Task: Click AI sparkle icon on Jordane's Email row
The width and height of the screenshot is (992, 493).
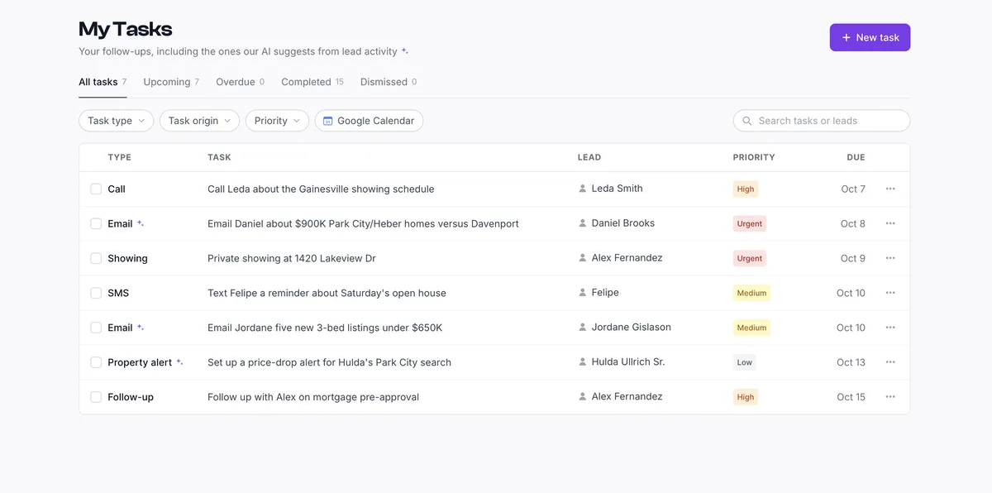Action: (141, 328)
